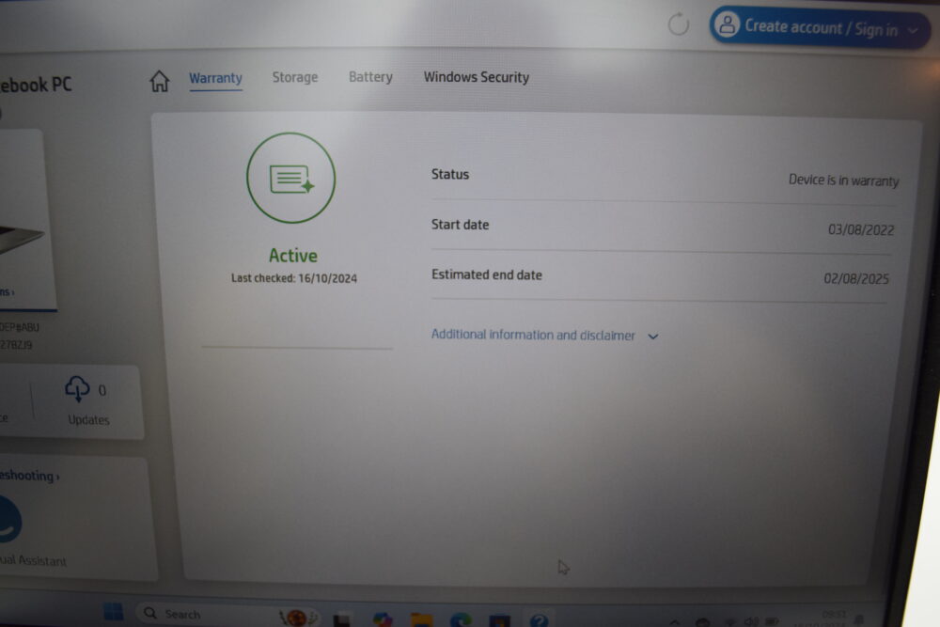Viewport: 940px width, 627px height.
Task: Click the Virtual Assistant label
Action: [33, 560]
